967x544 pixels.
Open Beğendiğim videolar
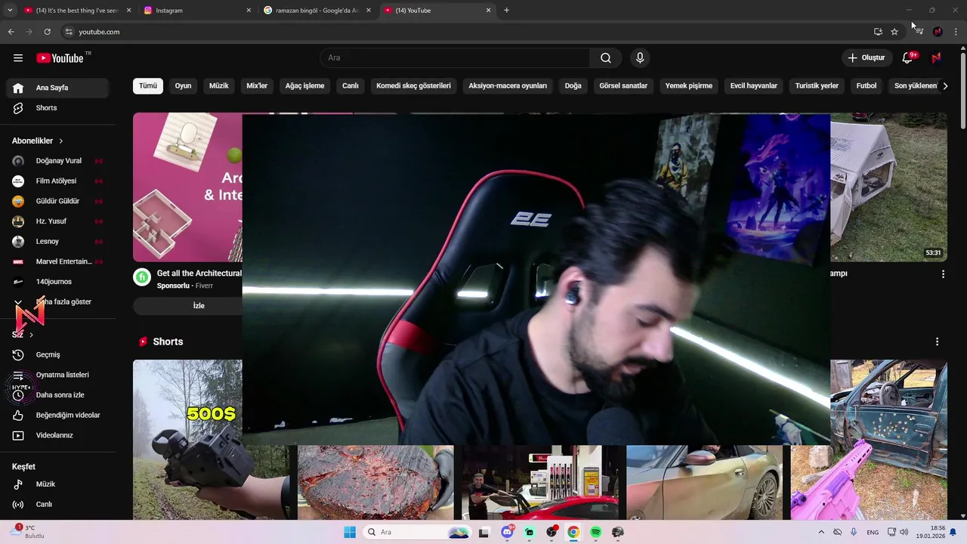(59, 416)
